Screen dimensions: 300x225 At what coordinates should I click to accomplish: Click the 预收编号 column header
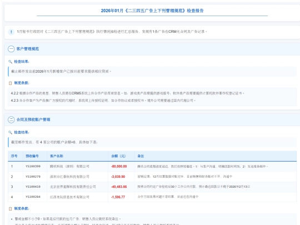tap(32, 156)
